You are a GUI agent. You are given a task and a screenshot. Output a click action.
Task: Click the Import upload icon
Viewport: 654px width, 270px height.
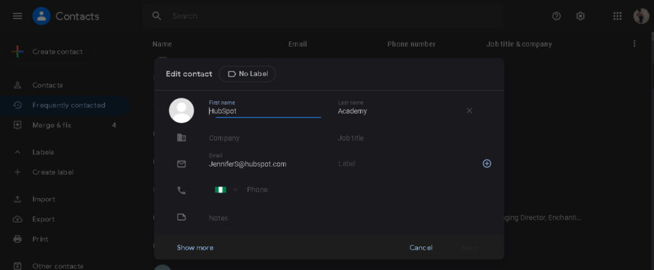pyautogui.click(x=17, y=199)
